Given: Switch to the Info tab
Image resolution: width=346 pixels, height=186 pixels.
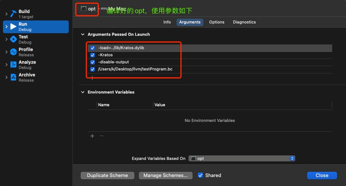Looking at the screenshot, I should [x=167, y=22].
